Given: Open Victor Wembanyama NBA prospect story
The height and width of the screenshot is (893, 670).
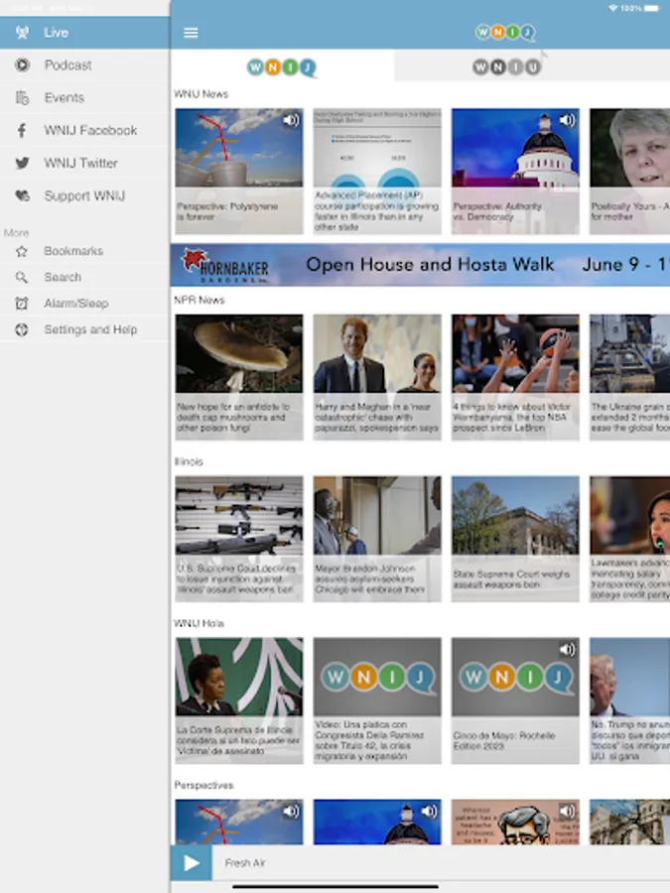Looking at the screenshot, I should click(x=515, y=377).
